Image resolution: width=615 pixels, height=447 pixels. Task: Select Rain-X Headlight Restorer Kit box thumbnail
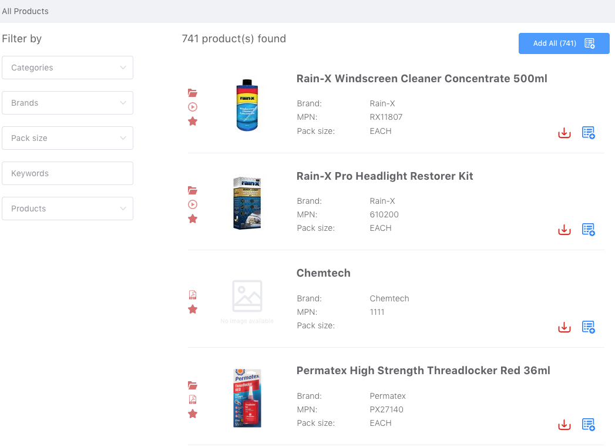pos(247,203)
